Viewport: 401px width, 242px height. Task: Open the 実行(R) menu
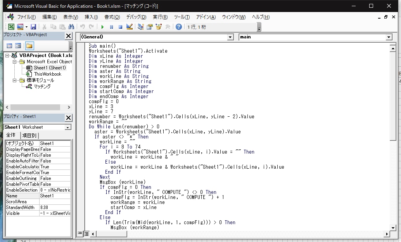[x=160, y=17]
